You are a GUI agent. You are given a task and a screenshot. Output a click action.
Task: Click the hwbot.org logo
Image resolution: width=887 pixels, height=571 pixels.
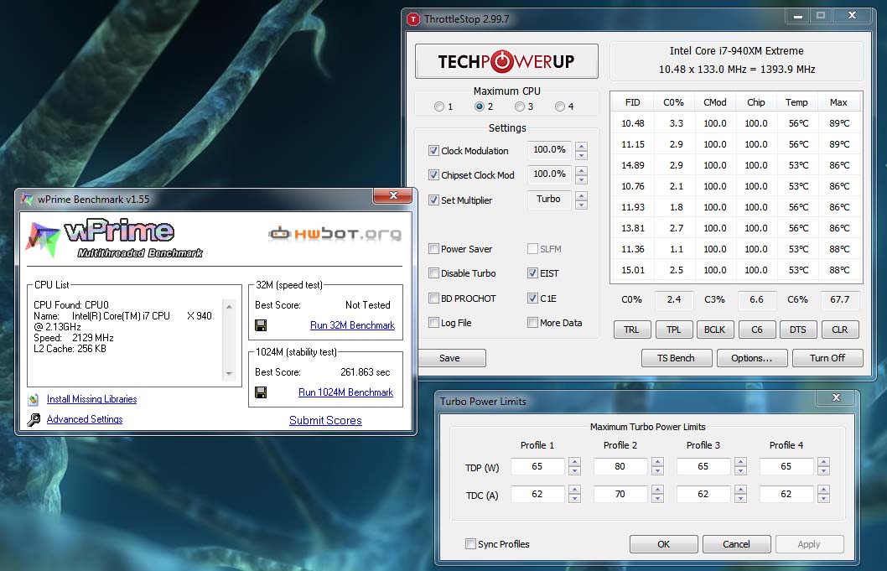pyautogui.click(x=335, y=233)
